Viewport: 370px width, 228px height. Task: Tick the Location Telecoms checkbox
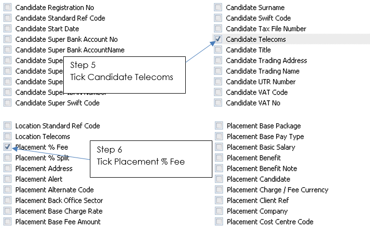click(8, 136)
